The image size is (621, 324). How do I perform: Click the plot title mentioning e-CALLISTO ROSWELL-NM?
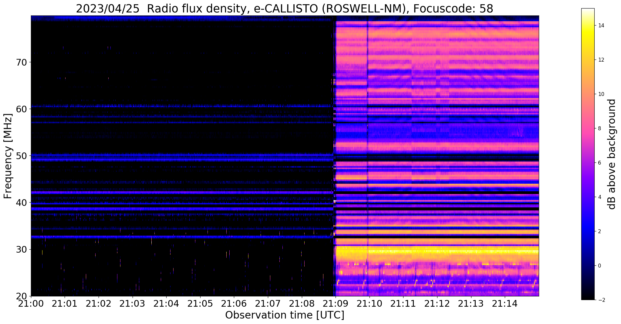tap(285, 9)
